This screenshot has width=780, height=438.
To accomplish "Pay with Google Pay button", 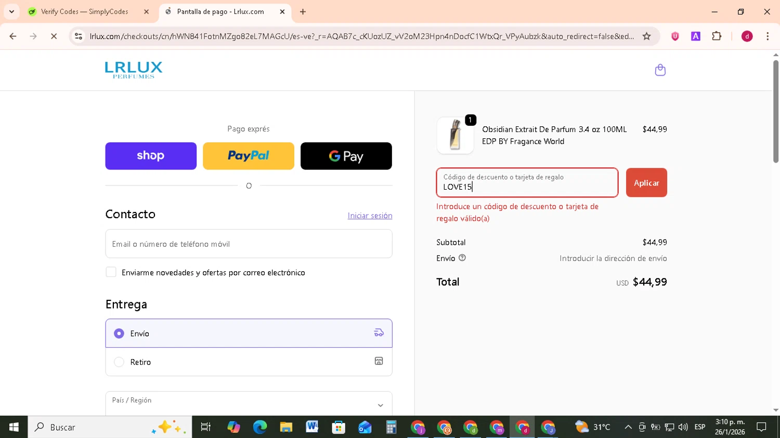I will pyautogui.click(x=346, y=156).
